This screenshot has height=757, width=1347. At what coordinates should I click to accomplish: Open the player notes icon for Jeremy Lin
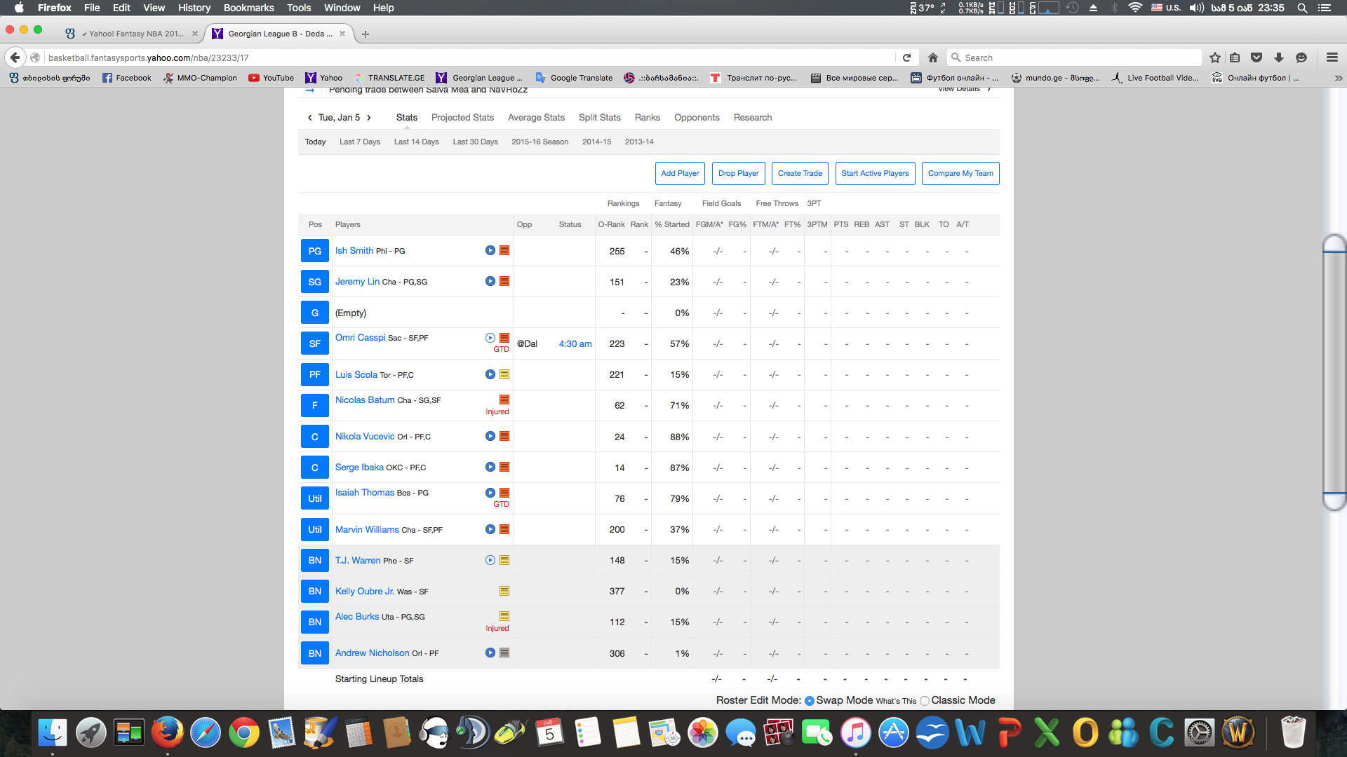click(x=504, y=281)
